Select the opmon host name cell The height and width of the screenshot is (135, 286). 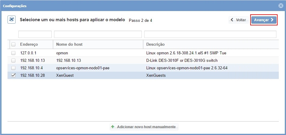[x=62, y=53]
